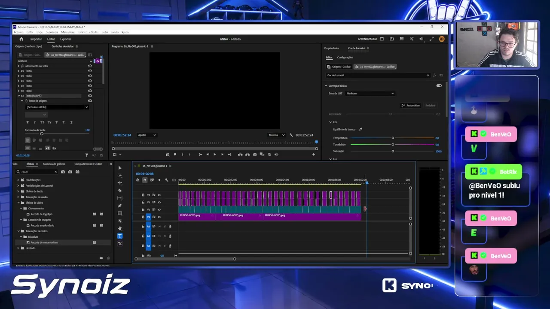Expand the Efeitos de áudio folder
Image resolution: width=550 pixels, height=309 pixels.
coord(18,191)
